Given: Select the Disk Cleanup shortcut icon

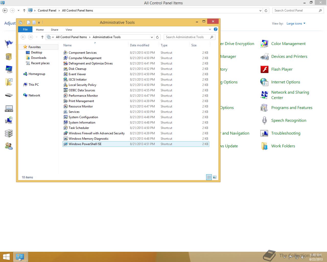Looking at the screenshot, I should coord(66,69).
